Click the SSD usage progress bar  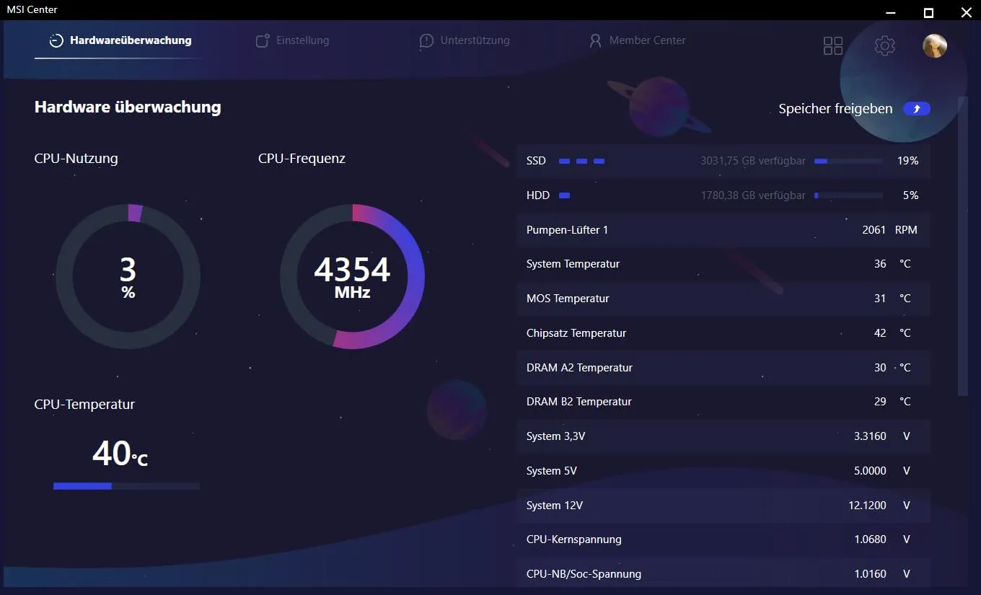848,161
